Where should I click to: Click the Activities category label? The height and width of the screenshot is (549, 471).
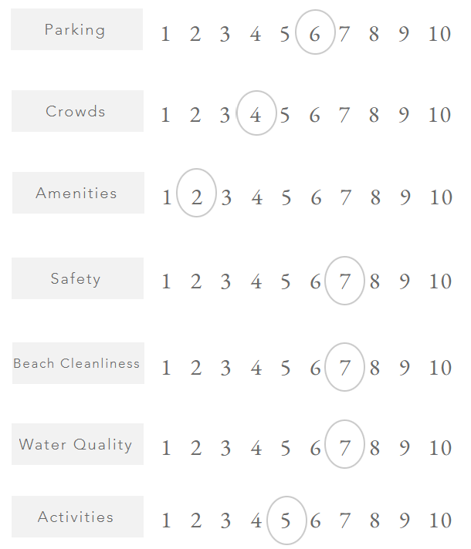77,517
